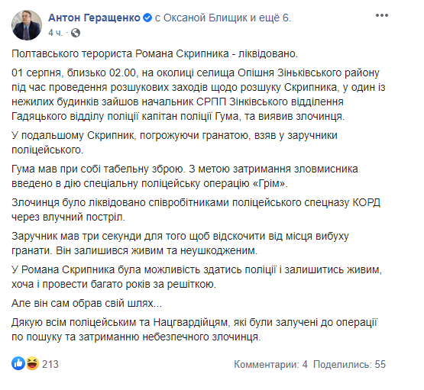Screen dimensions: 424x390
Task: Click 'Але він сам обрав свій шлях...' line
Action: (x=87, y=303)
